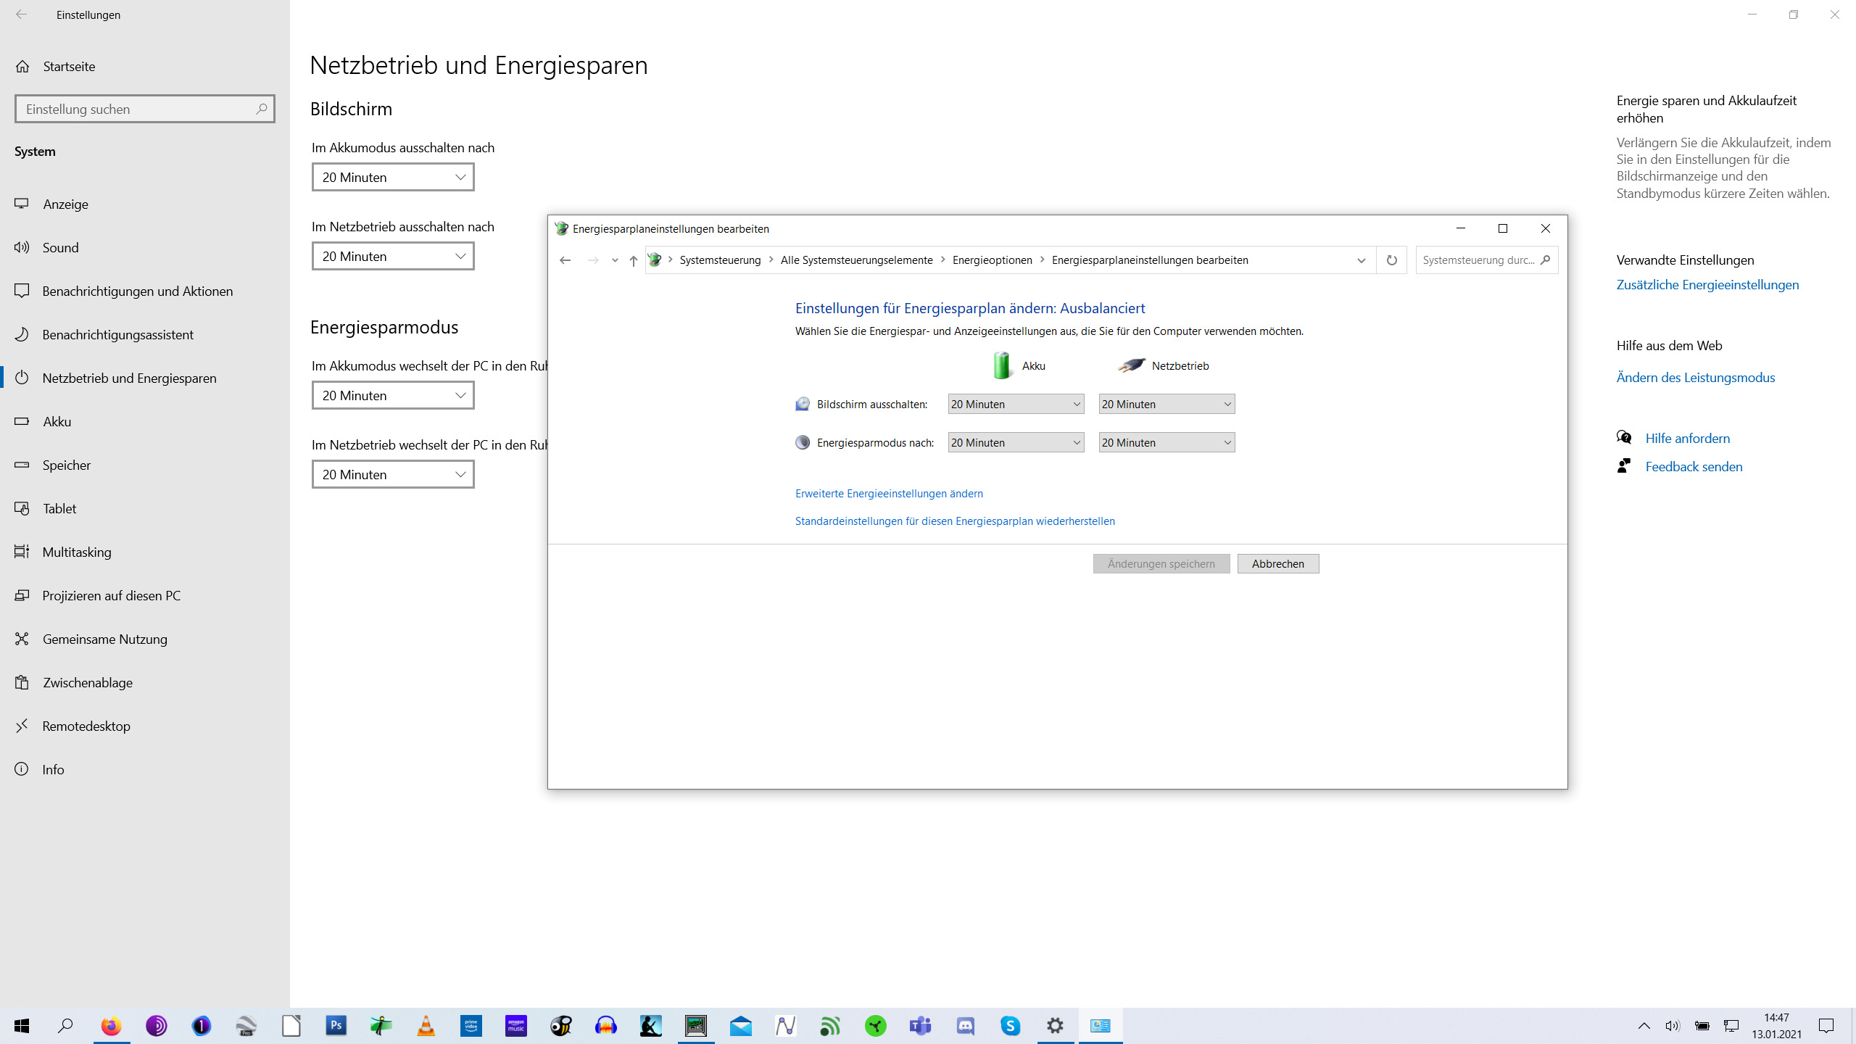Click the Settings back arrow at top left
The height and width of the screenshot is (1044, 1856).
click(22, 14)
